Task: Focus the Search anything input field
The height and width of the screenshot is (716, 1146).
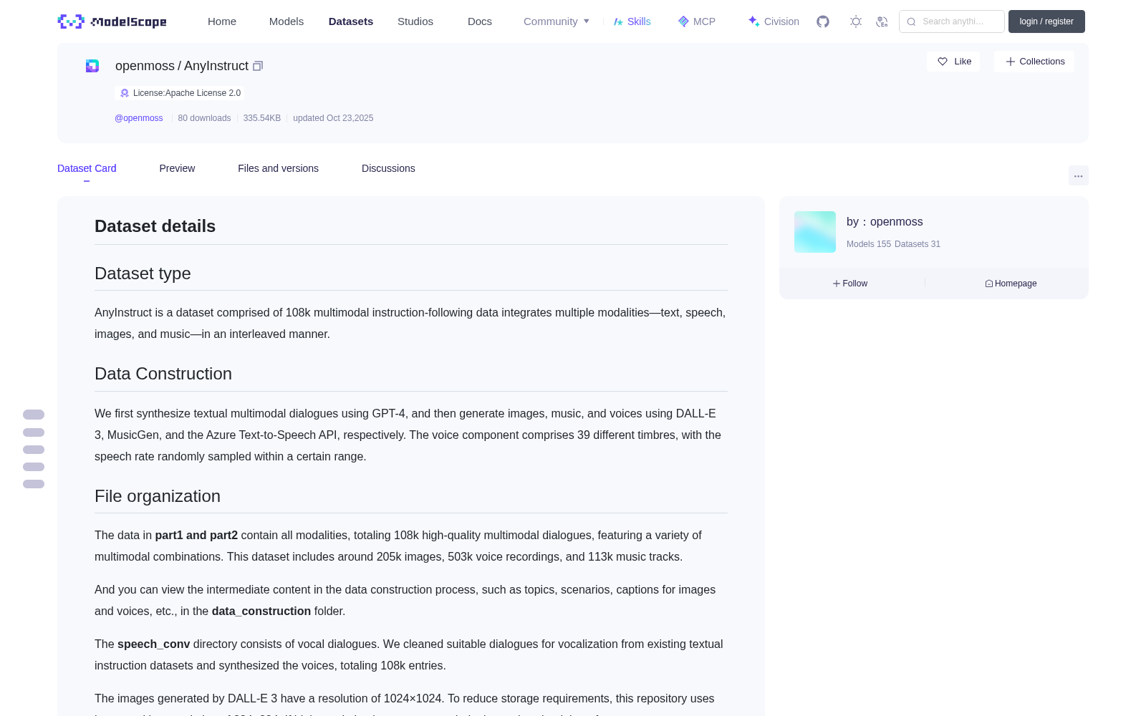Action: (x=952, y=21)
